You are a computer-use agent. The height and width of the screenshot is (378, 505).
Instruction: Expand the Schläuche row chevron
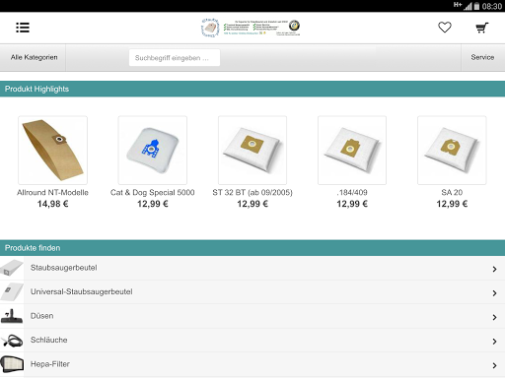(x=494, y=342)
